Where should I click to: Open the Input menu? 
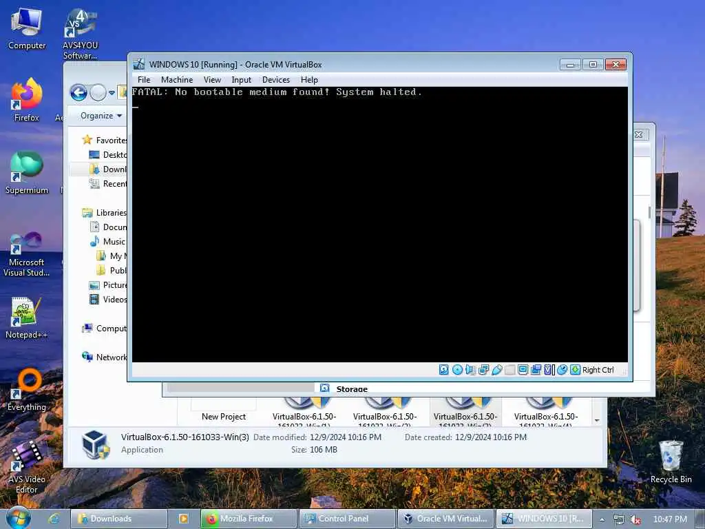242,80
